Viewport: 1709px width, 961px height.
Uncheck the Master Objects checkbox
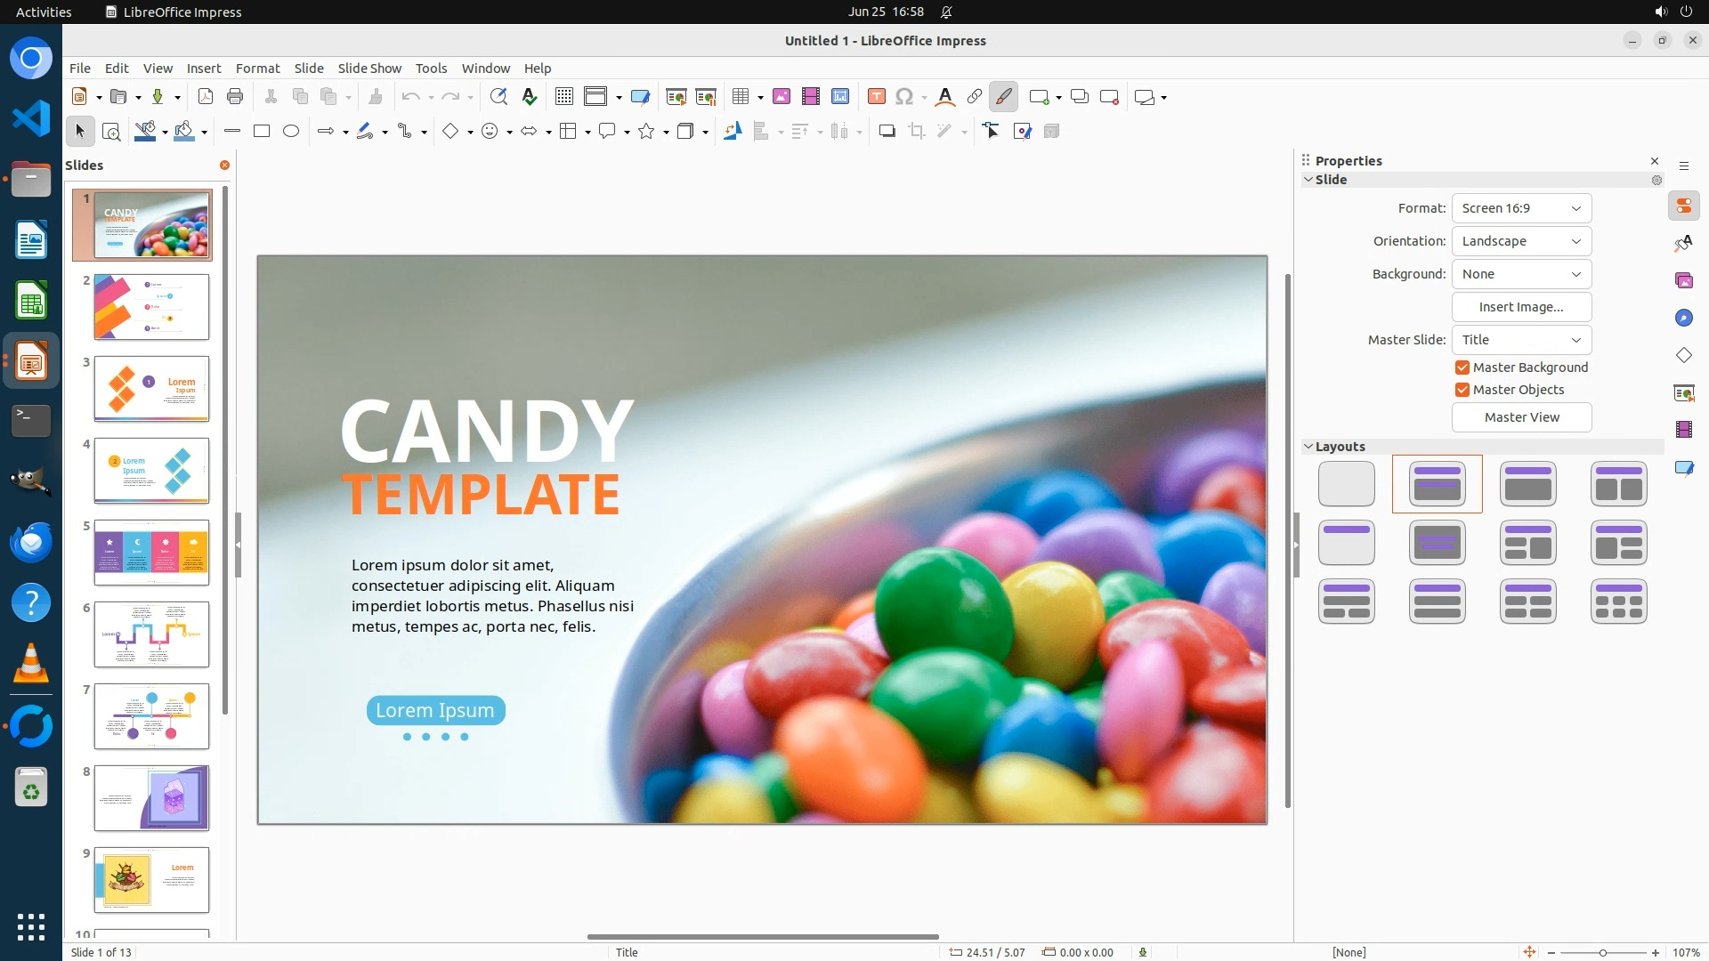tap(1462, 390)
